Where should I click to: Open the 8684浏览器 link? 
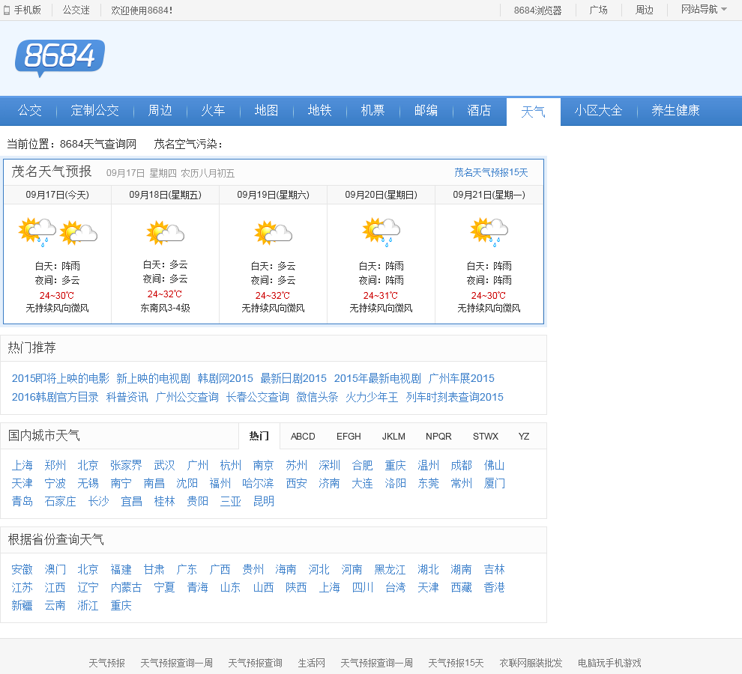537,10
